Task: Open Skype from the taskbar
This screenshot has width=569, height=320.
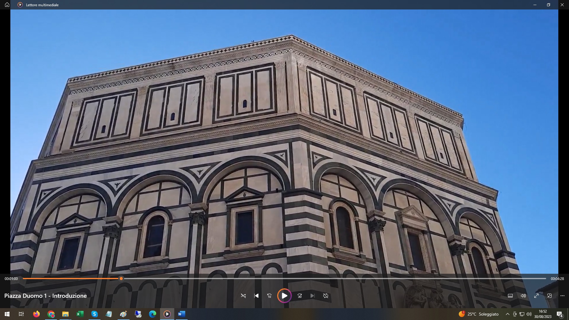Action: click(95, 314)
